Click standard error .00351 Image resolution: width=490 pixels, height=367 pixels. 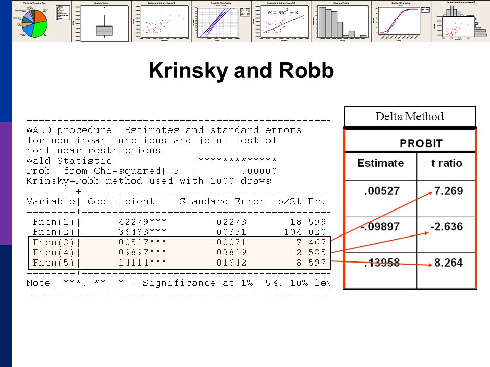point(229,232)
